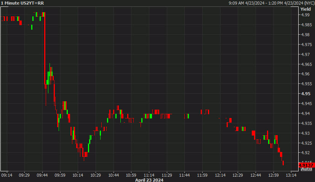The width and height of the screenshot is (315, 182).
Task: Click the 4.975 yield axis value
Action: [x=307, y=45]
